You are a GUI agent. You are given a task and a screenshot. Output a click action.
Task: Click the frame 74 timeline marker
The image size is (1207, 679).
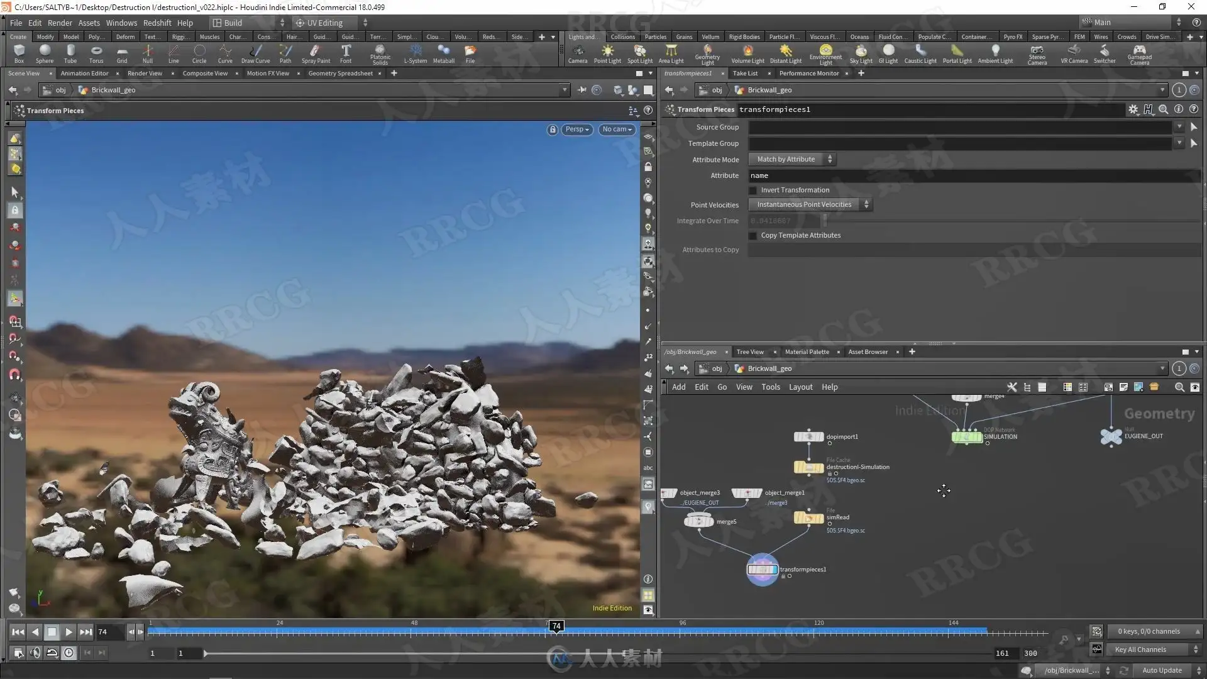tap(556, 626)
